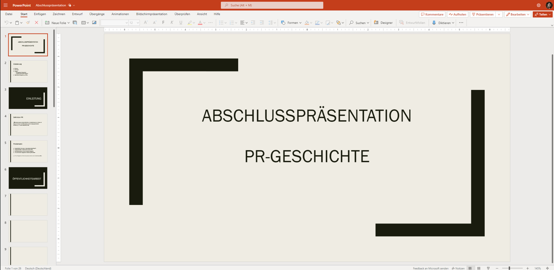This screenshot has width=554, height=270.
Task: Expand the Teilen button dropdown
Action: [550, 14]
